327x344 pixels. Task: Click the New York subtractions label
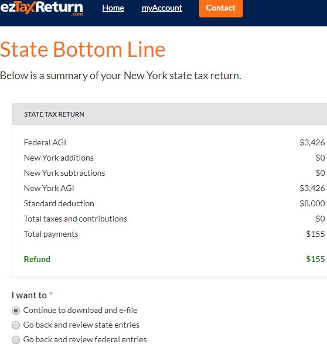click(x=64, y=173)
